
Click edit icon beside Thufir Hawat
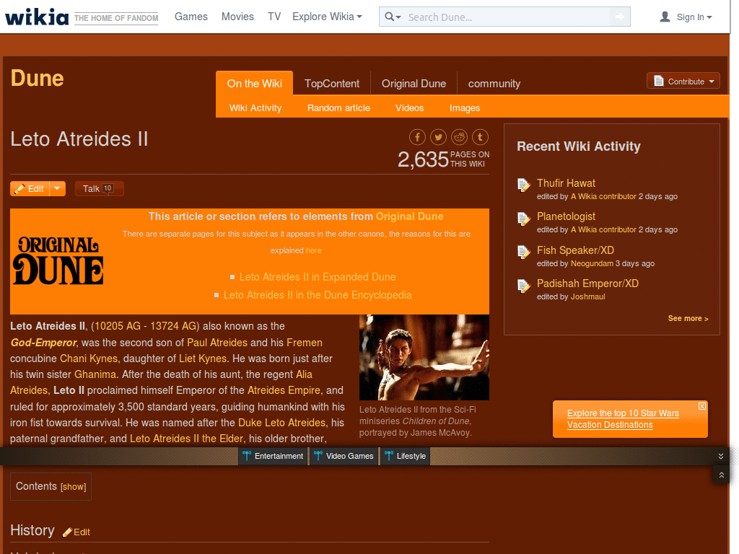(x=524, y=185)
